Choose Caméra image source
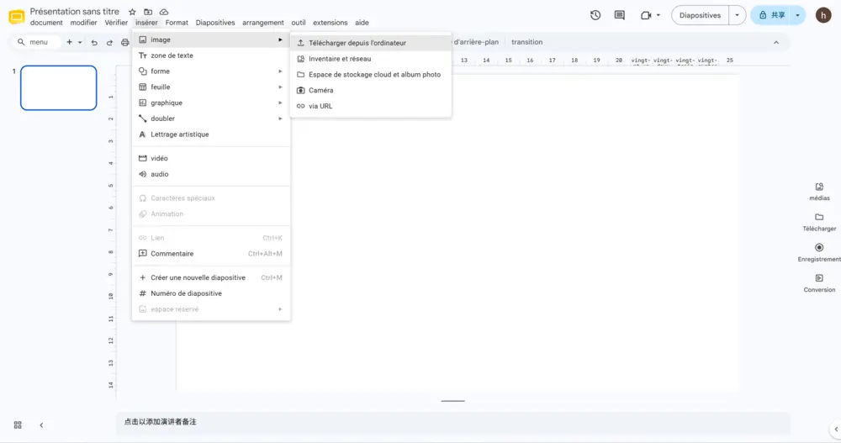 tap(371, 90)
